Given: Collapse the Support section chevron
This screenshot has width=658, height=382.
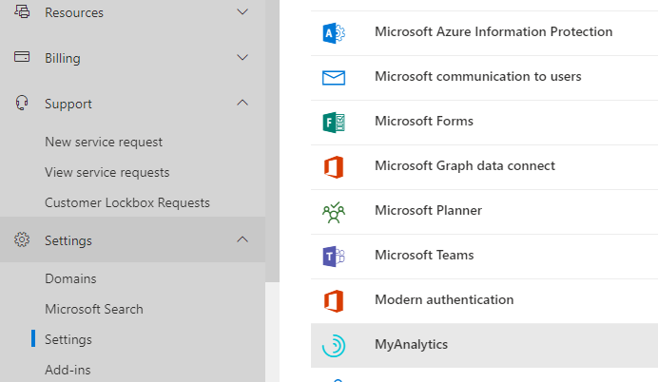Looking at the screenshot, I should click(242, 103).
